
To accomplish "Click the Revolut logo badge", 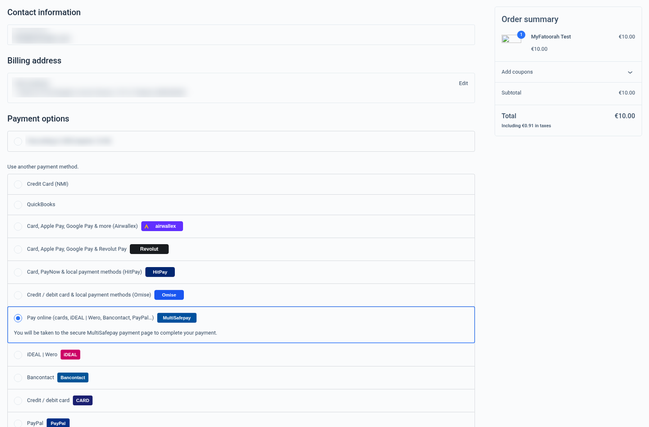I will [149, 249].
